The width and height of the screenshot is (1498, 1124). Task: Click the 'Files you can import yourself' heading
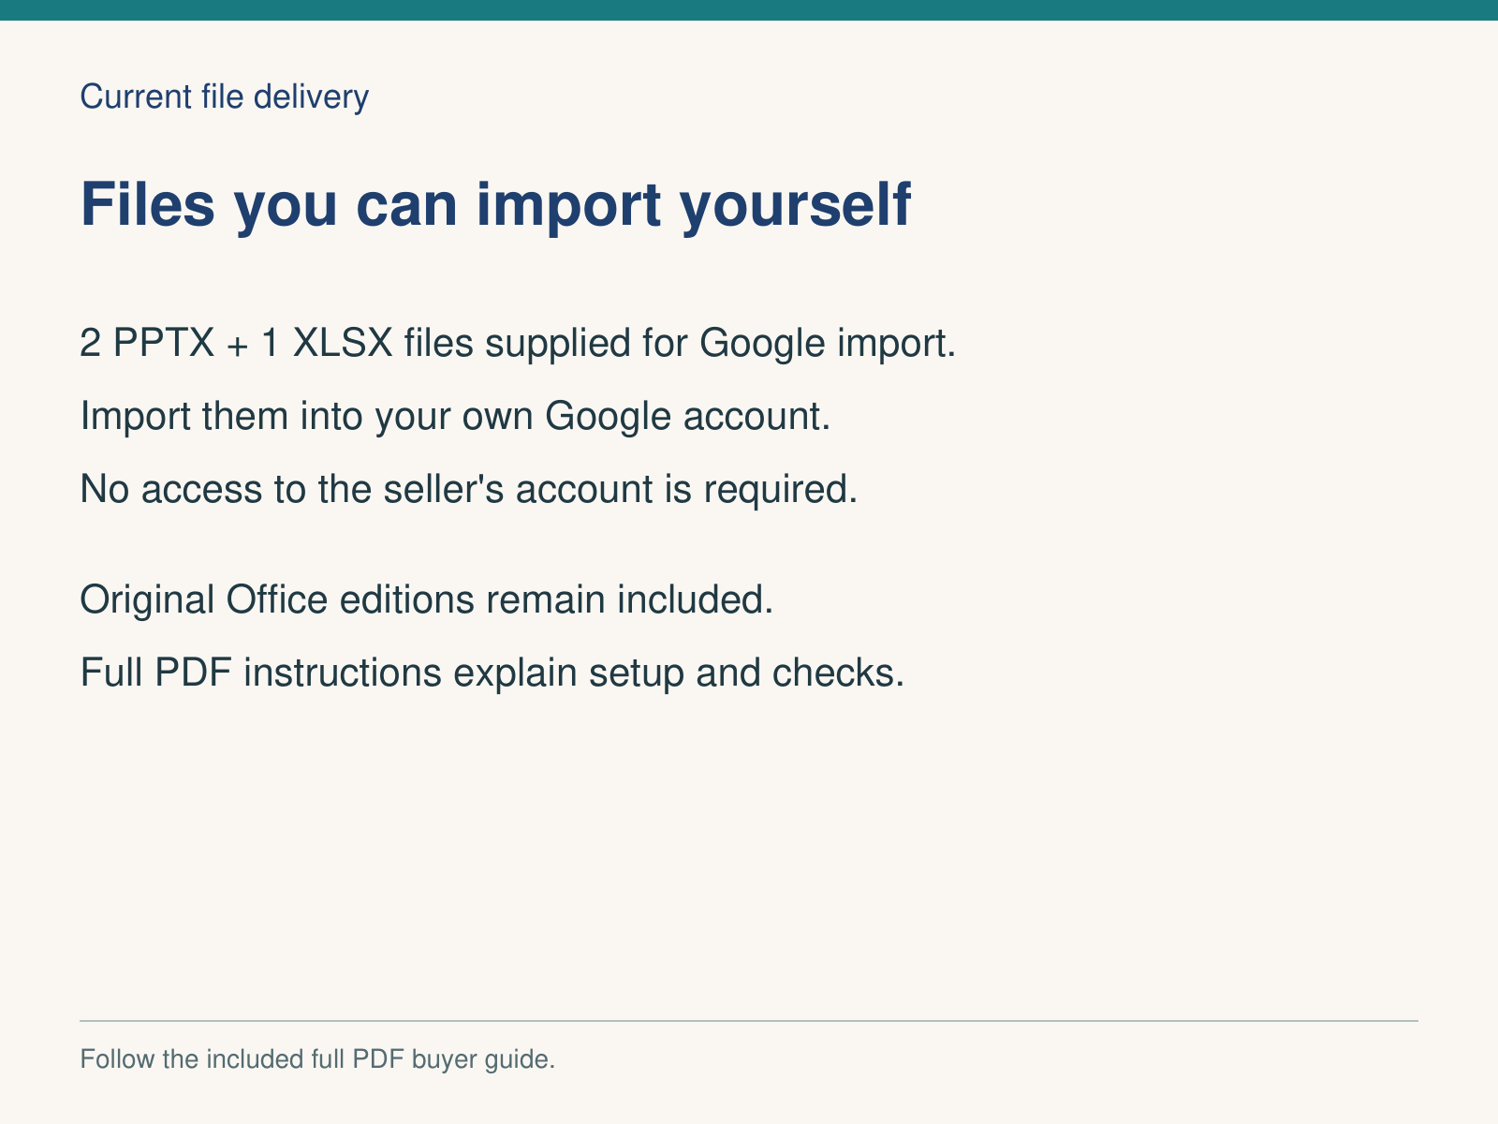point(495,204)
